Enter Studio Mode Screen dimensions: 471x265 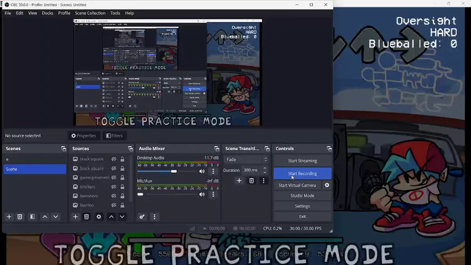pyautogui.click(x=302, y=195)
